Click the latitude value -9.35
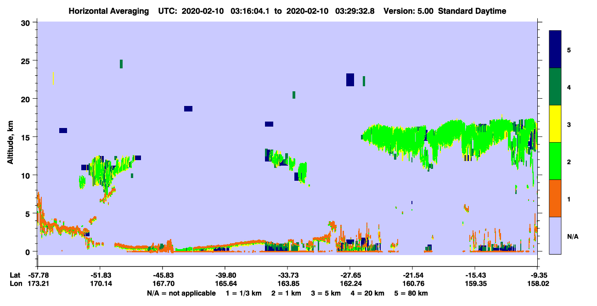 pyautogui.click(x=539, y=275)
